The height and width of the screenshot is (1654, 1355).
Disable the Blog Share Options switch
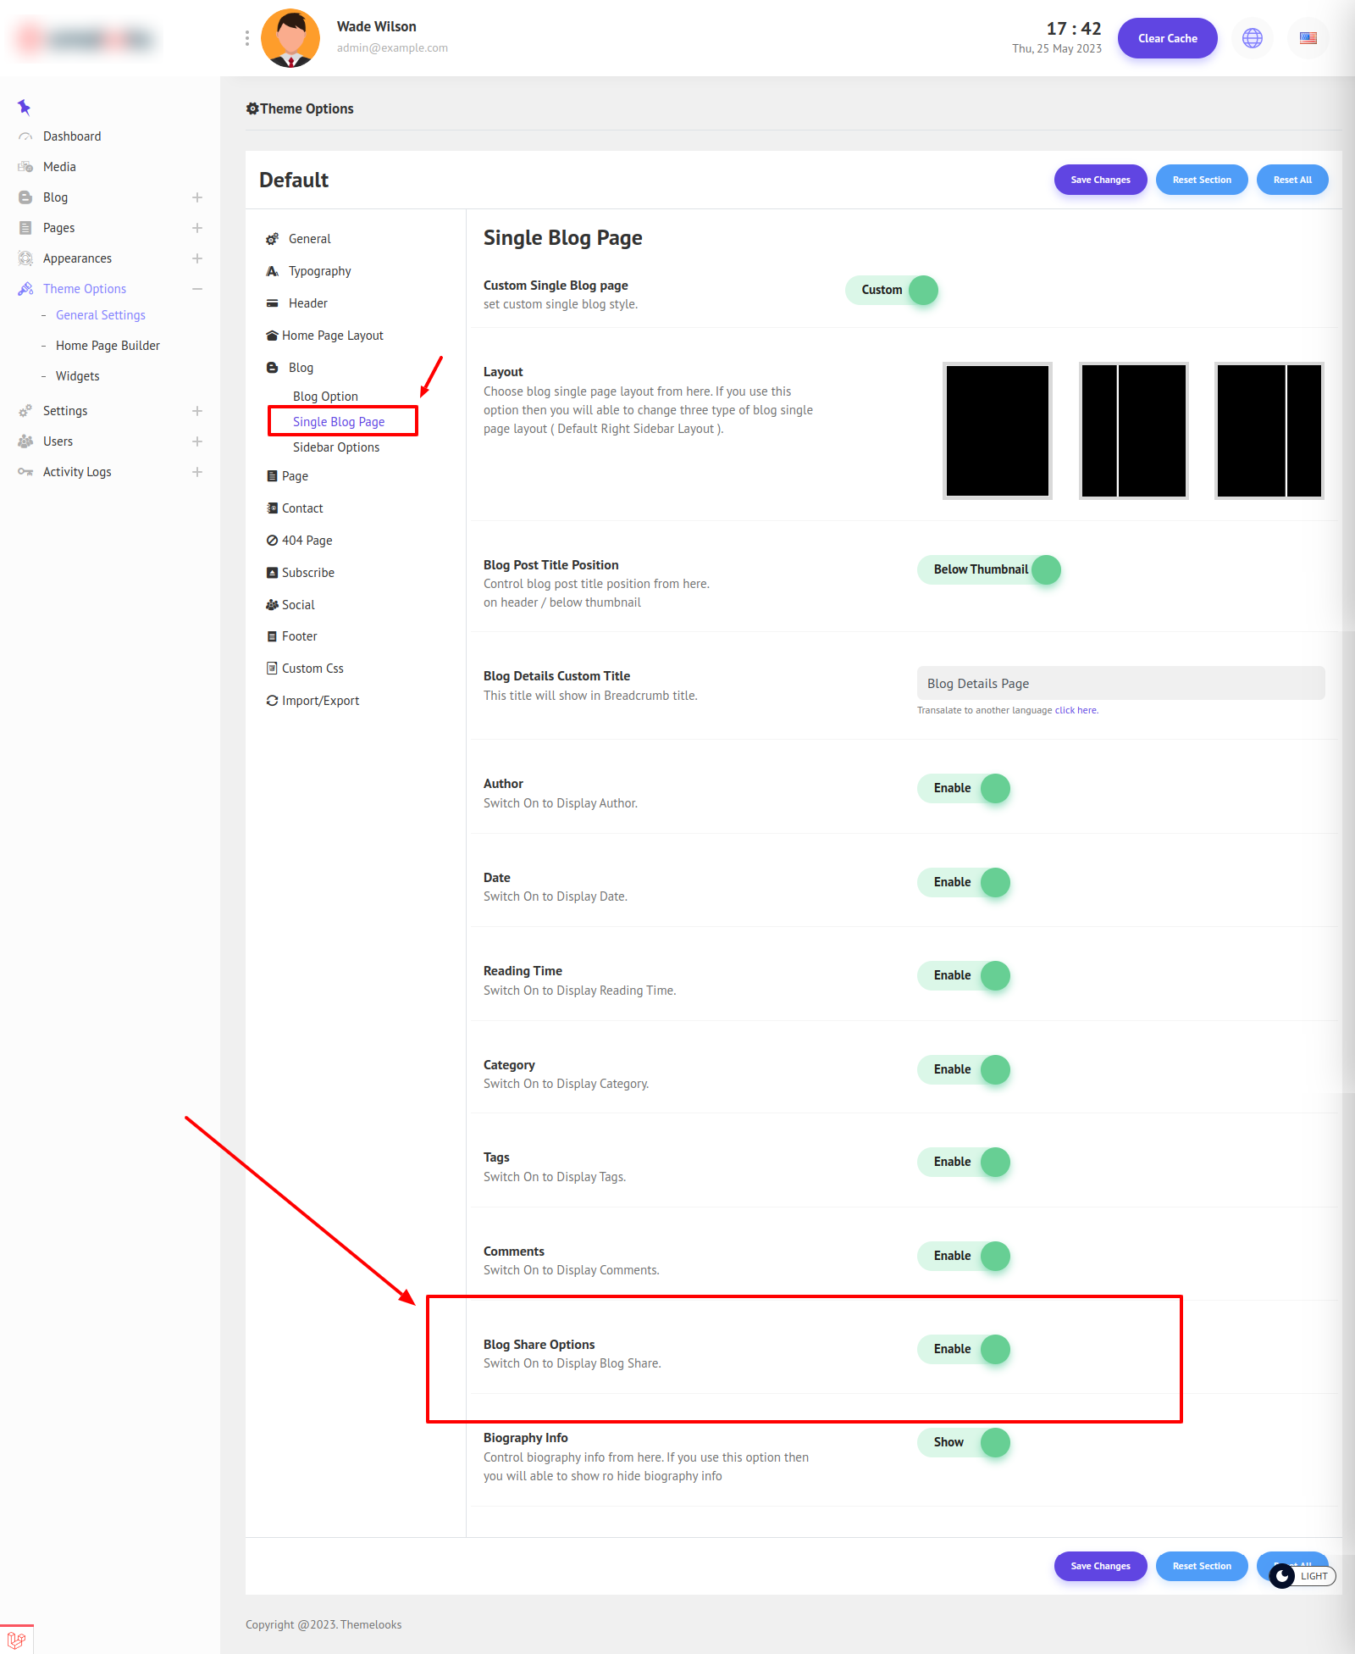(965, 1349)
